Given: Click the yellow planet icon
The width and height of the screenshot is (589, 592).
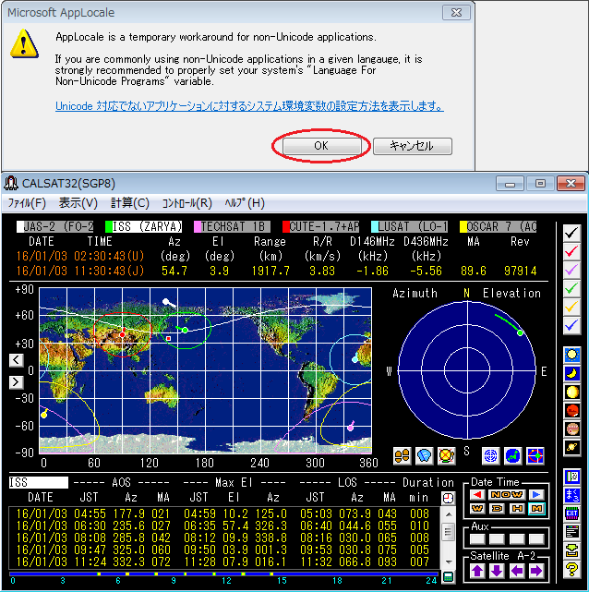Looking at the screenshot, I should pyautogui.click(x=572, y=392).
